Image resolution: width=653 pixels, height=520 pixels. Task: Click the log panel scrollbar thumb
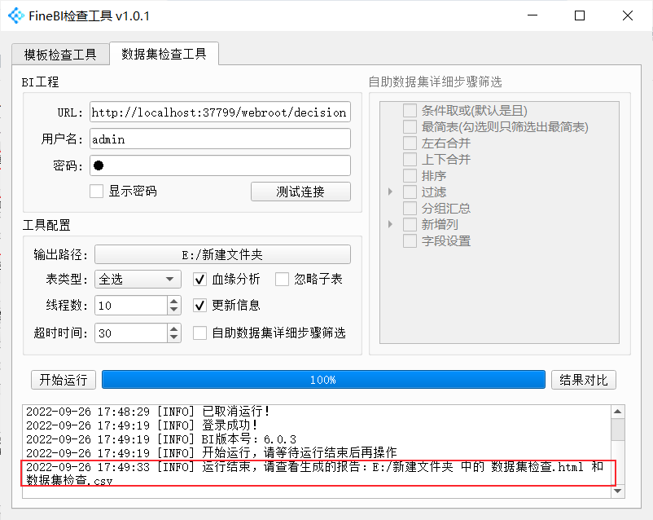pyautogui.click(x=618, y=430)
